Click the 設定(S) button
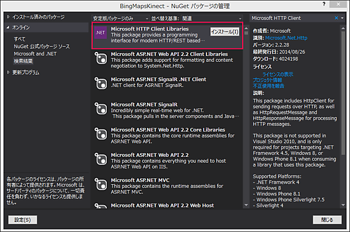 (x=23, y=220)
